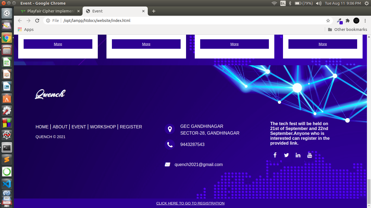Open Apps shortcut in the bookmarks bar

(26, 30)
